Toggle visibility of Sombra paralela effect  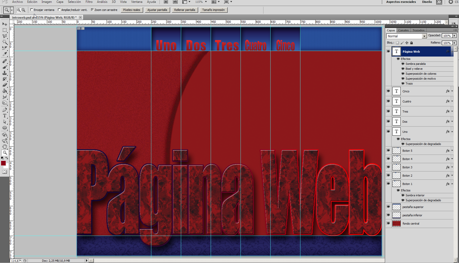403,64
